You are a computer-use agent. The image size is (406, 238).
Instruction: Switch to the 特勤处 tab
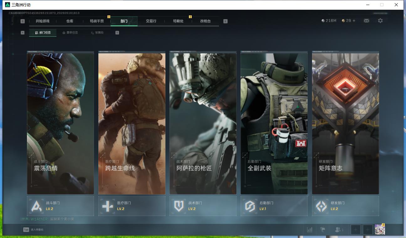178,21
